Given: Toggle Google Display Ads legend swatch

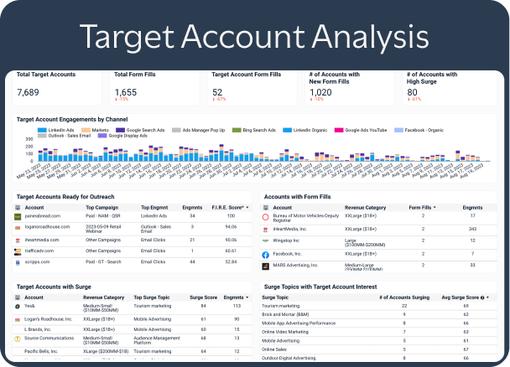Looking at the screenshot, I should click(102, 136).
